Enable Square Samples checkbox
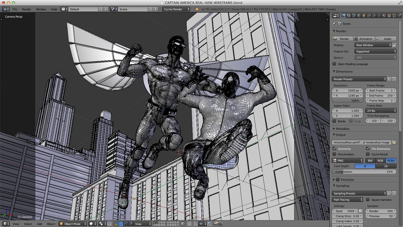This screenshot has height=227, width=403. click(x=368, y=200)
